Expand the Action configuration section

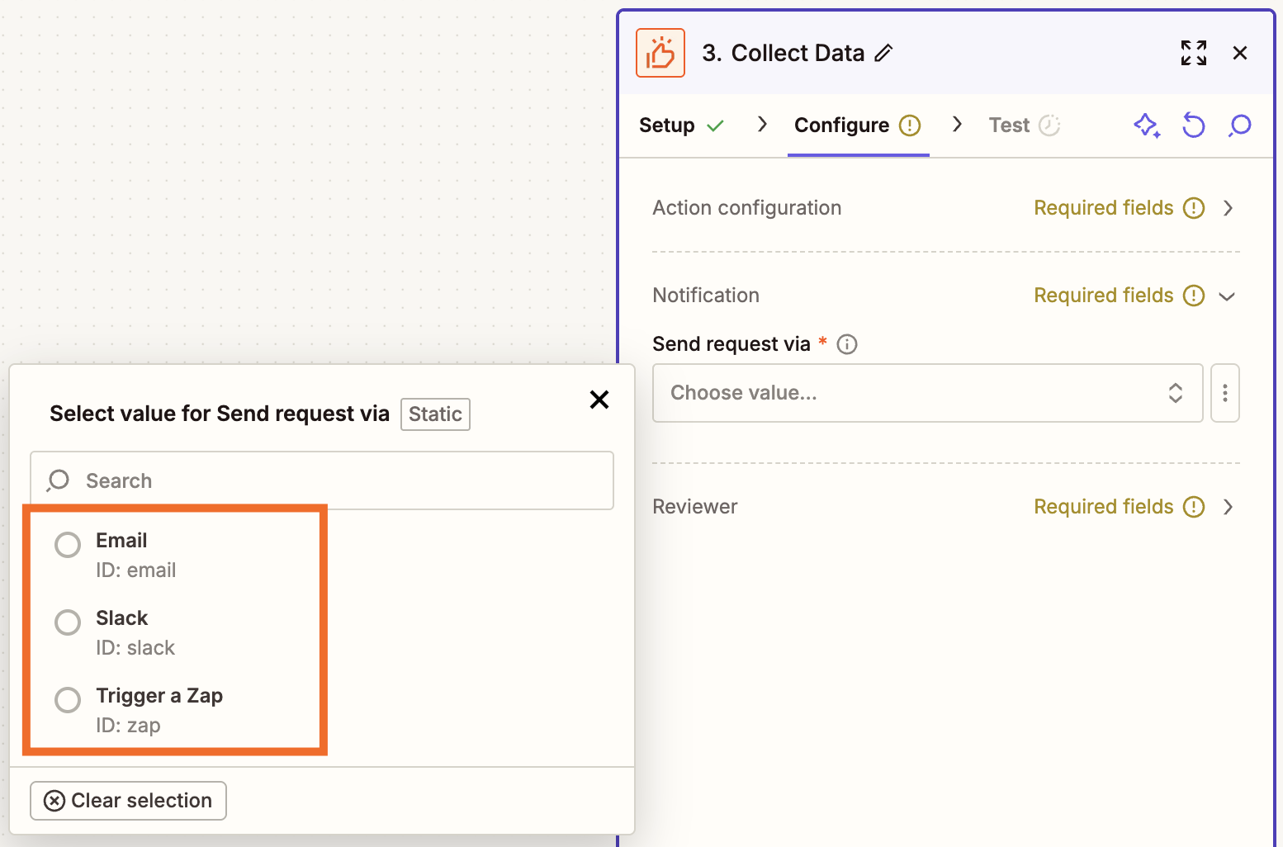point(1229,208)
